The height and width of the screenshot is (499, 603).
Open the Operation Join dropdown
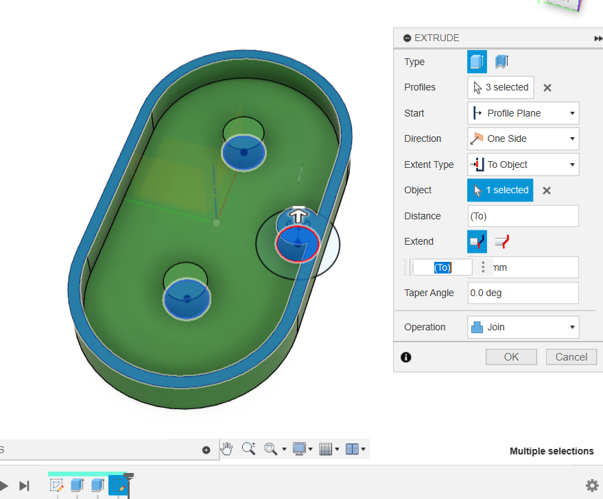pos(523,327)
